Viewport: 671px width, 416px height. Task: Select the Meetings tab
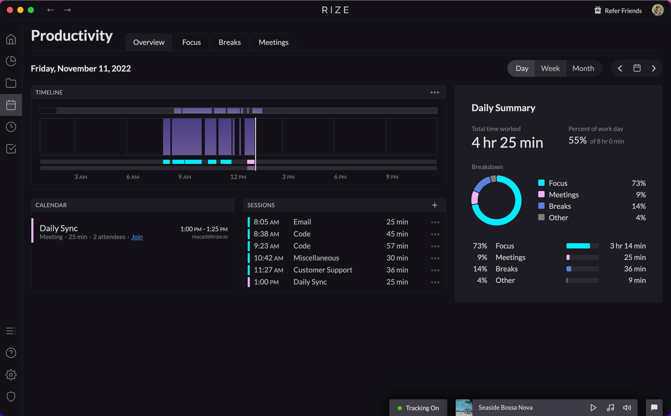(274, 42)
